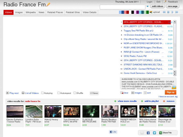Turn on the Shuffle checkbox
Viewport: 183px width, 137px height.
click(75, 93)
